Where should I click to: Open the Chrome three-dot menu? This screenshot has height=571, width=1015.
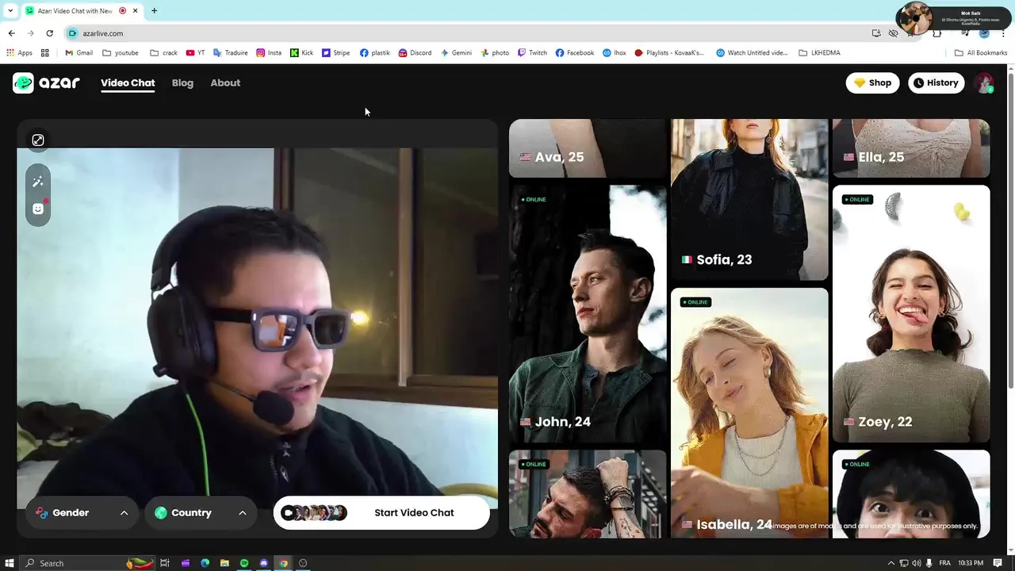1003,33
